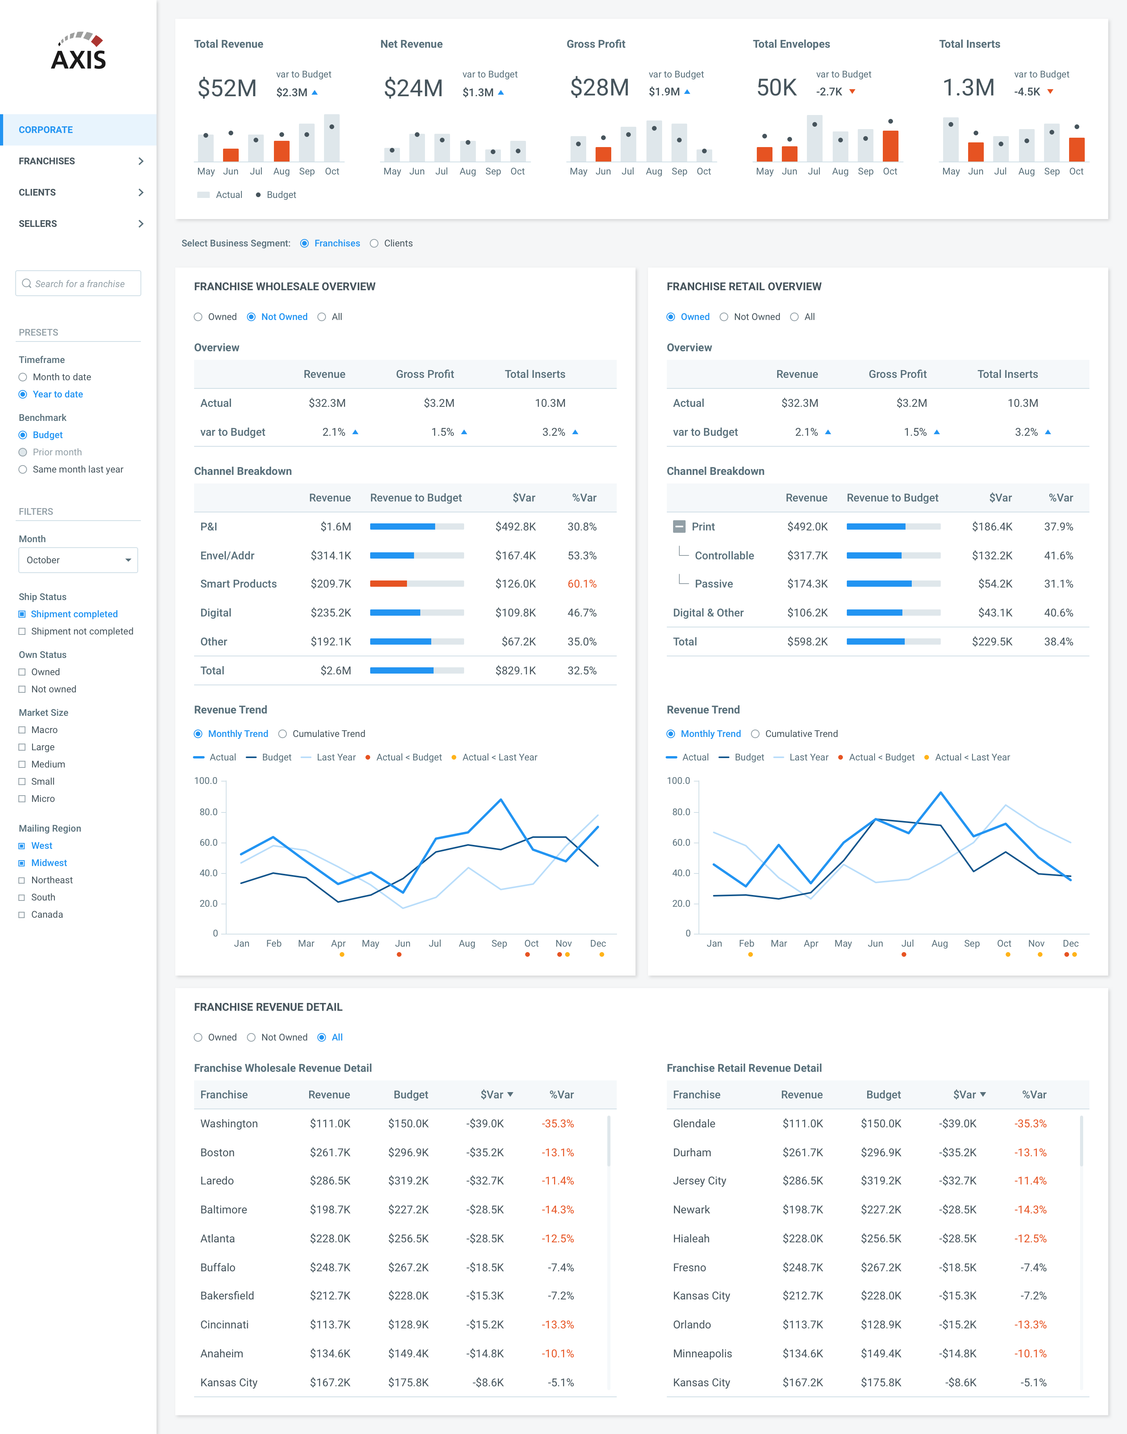Screen dimensions: 1127x1434
Task: Click the Washington franchise row
Action: click(x=229, y=1123)
